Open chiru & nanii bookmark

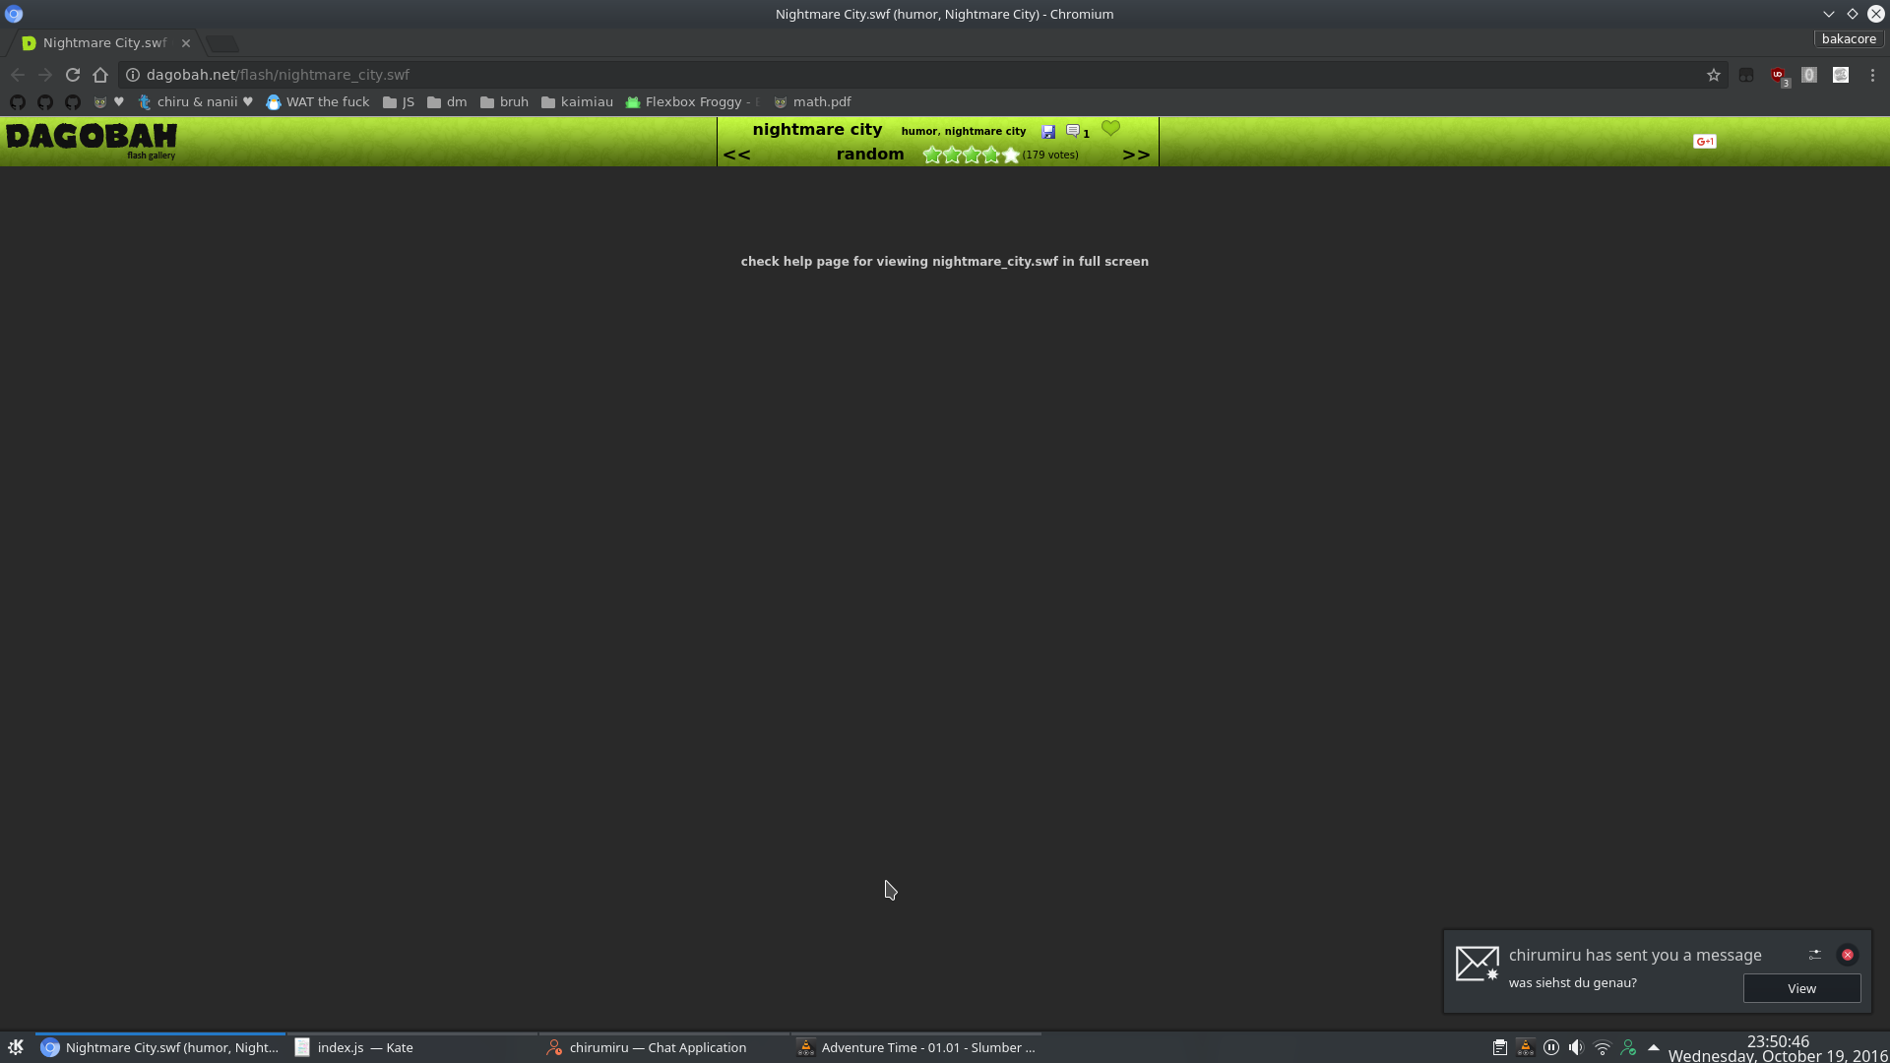(x=195, y=102)
